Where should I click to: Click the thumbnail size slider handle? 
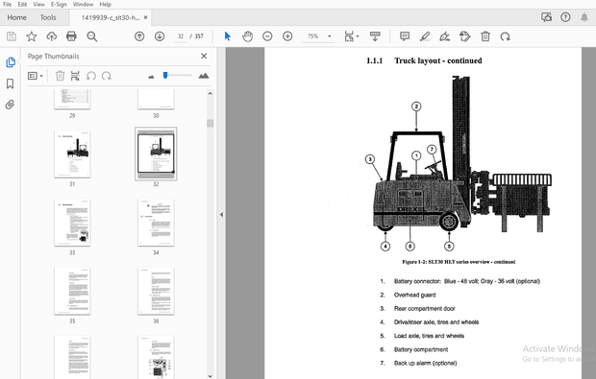[165, 76]
